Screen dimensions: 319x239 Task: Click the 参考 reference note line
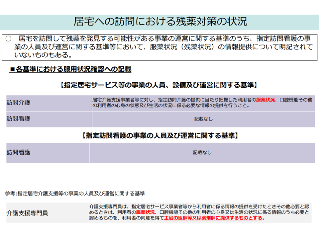(75, 193)
